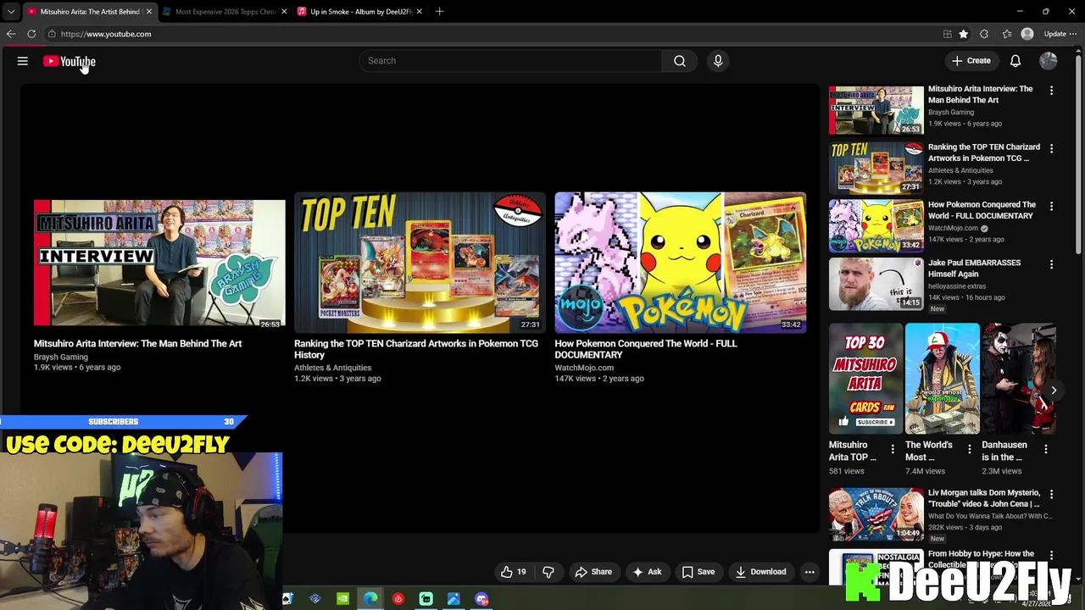Click the split screen icon in address bar

click(x=947, y=34)
